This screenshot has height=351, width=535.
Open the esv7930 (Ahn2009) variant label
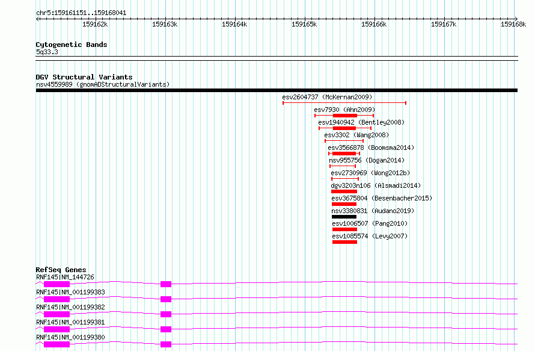[x=344, y=110]
